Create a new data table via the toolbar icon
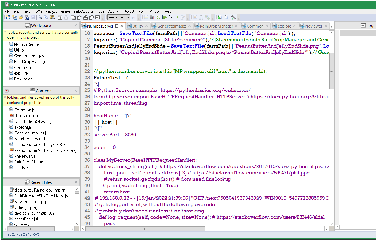 click(x=9, y=17)
